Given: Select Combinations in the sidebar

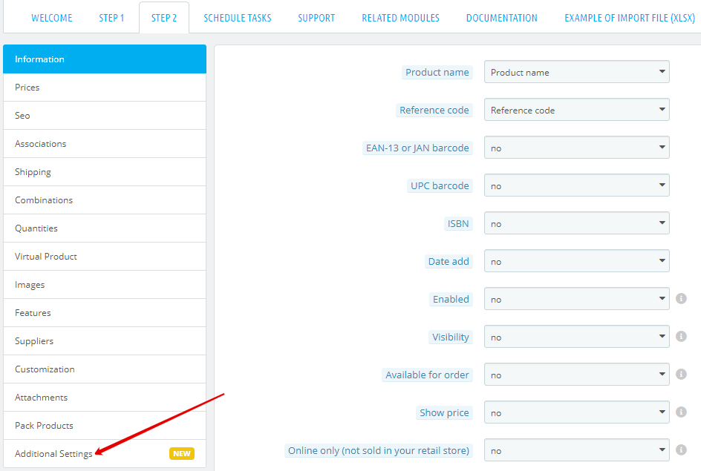Looking at the screenshot, I should click(x=105, y=200).
